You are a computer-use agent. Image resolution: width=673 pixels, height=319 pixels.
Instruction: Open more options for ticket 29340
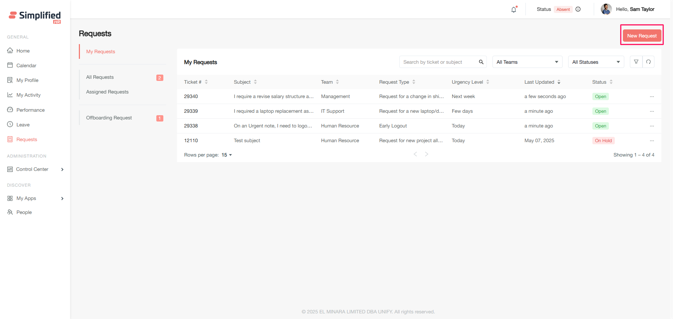(x=652, y=97)
